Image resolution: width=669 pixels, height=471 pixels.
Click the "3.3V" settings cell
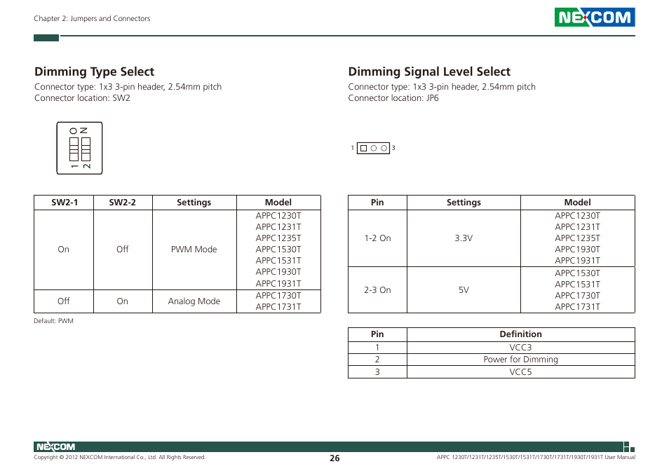pyautogui.click(x=464, y=238)
